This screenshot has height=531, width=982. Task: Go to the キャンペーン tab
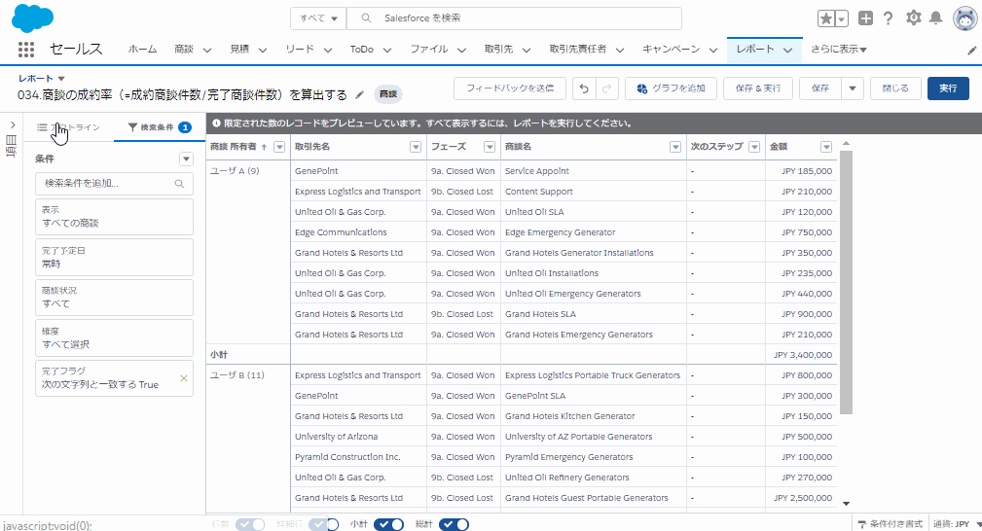pos(671,49)
